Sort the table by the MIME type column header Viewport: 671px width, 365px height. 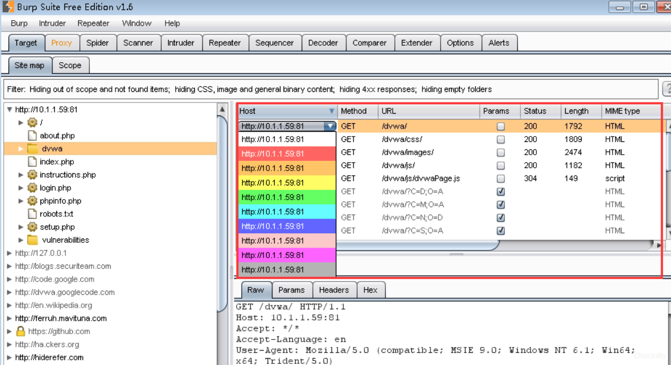tap(631, 111)
